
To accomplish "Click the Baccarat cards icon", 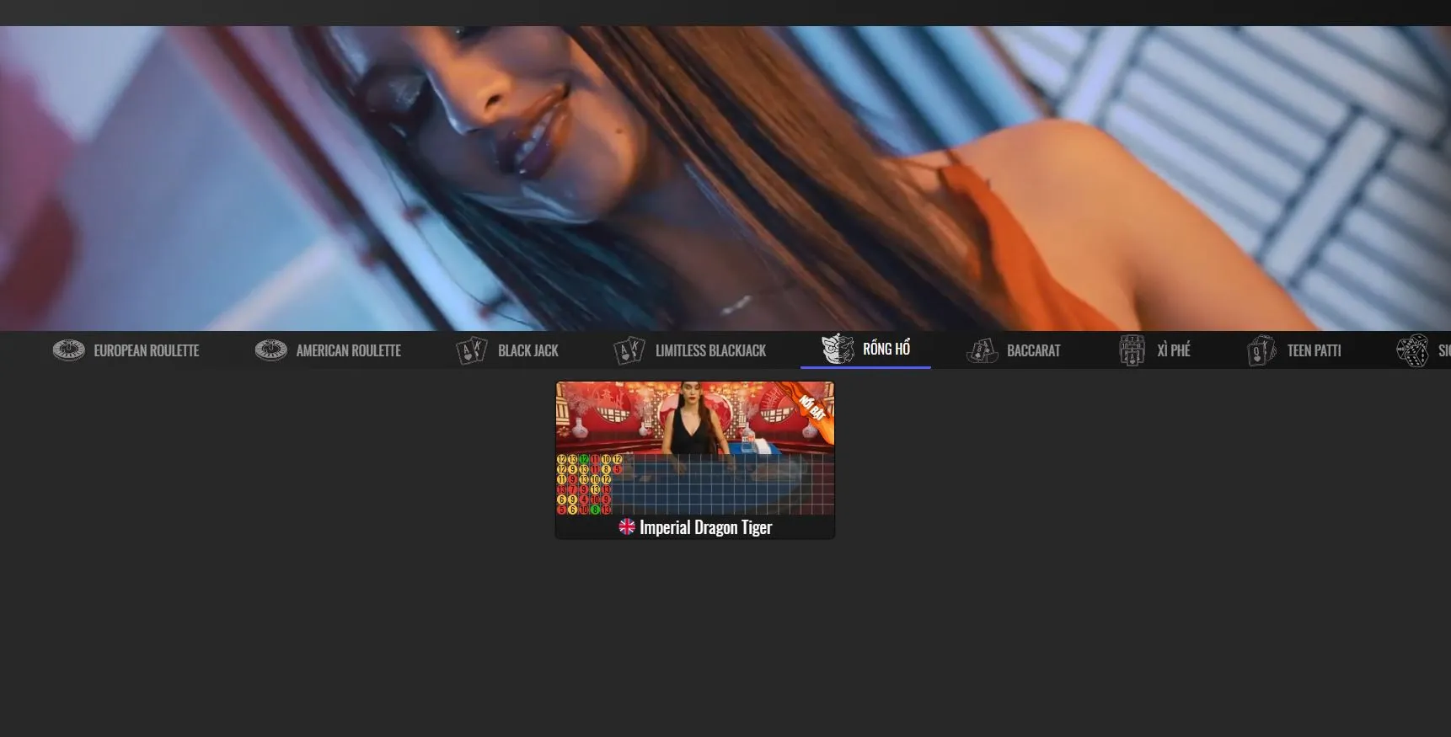I will pyautogui.click(x=982, y=350).
